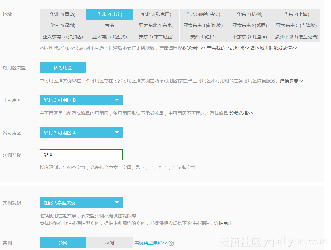Open 实例类型详解>> link
The height and width of the screenshot is (250, 331).
tap(151, 243)
